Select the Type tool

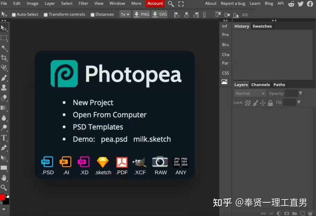4,138
